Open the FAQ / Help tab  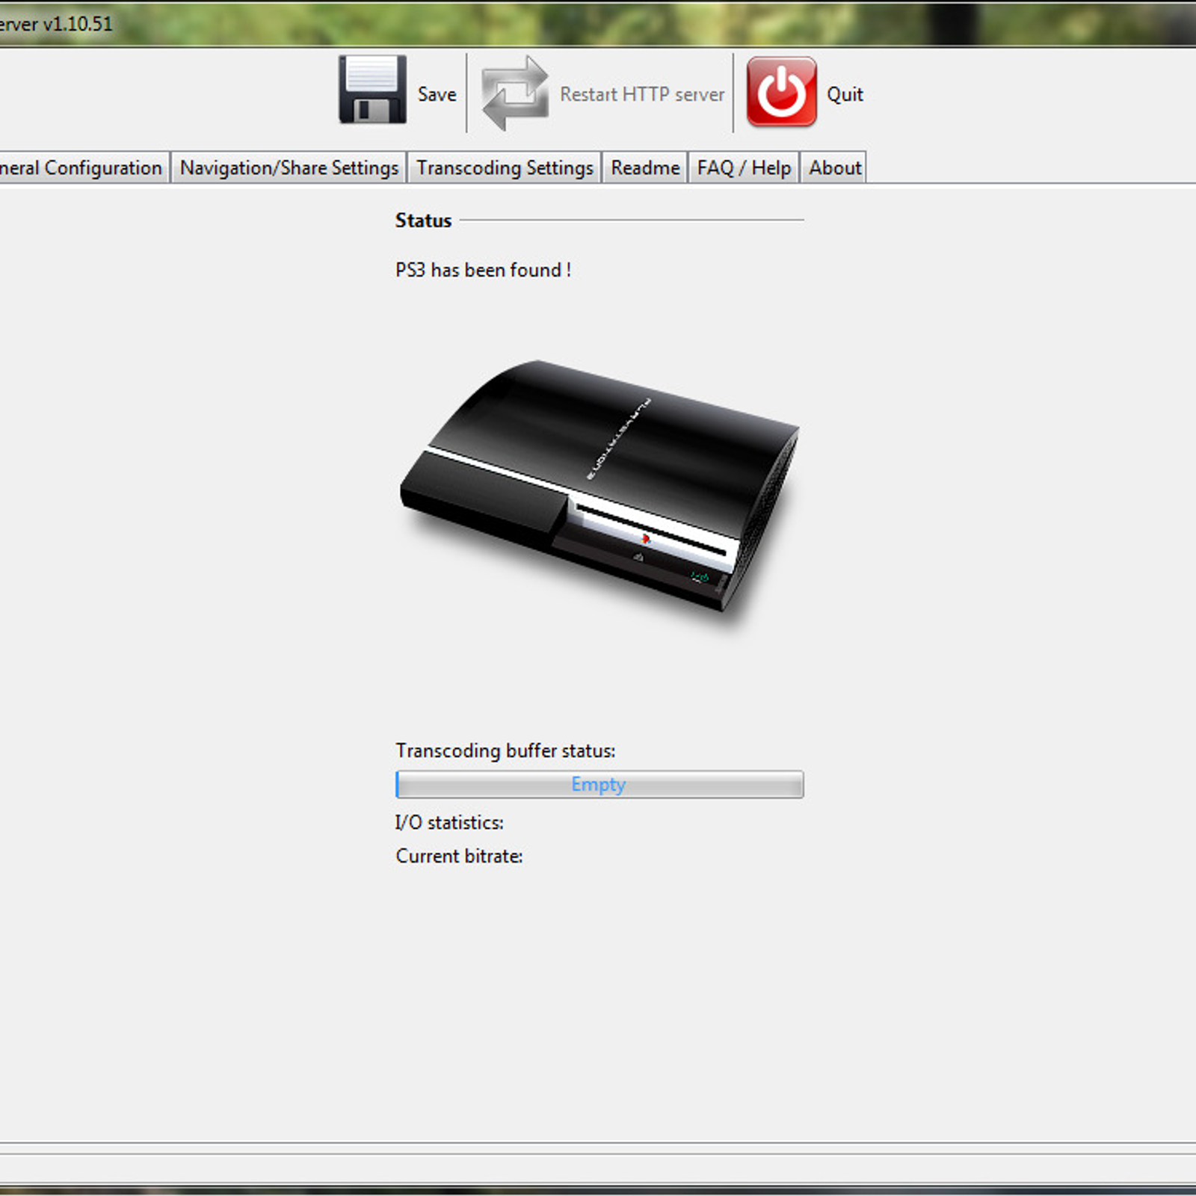[744, 167]
